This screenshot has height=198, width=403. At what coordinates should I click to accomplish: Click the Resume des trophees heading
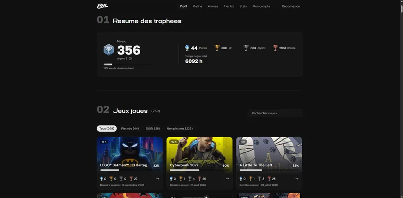(x=147, y=21)
